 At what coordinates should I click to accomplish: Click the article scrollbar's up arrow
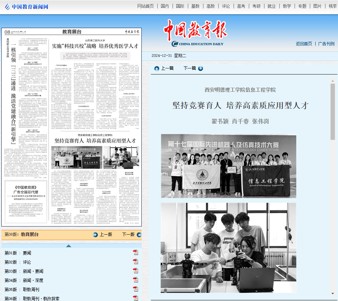[333, 81]
